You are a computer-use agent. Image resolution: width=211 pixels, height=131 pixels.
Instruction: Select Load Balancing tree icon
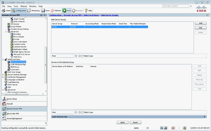6,82
